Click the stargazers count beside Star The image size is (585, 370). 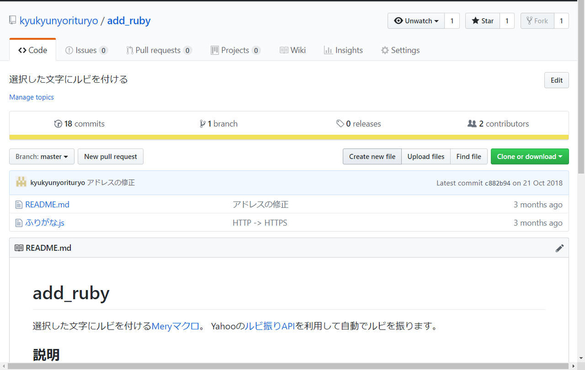(507, 21)
